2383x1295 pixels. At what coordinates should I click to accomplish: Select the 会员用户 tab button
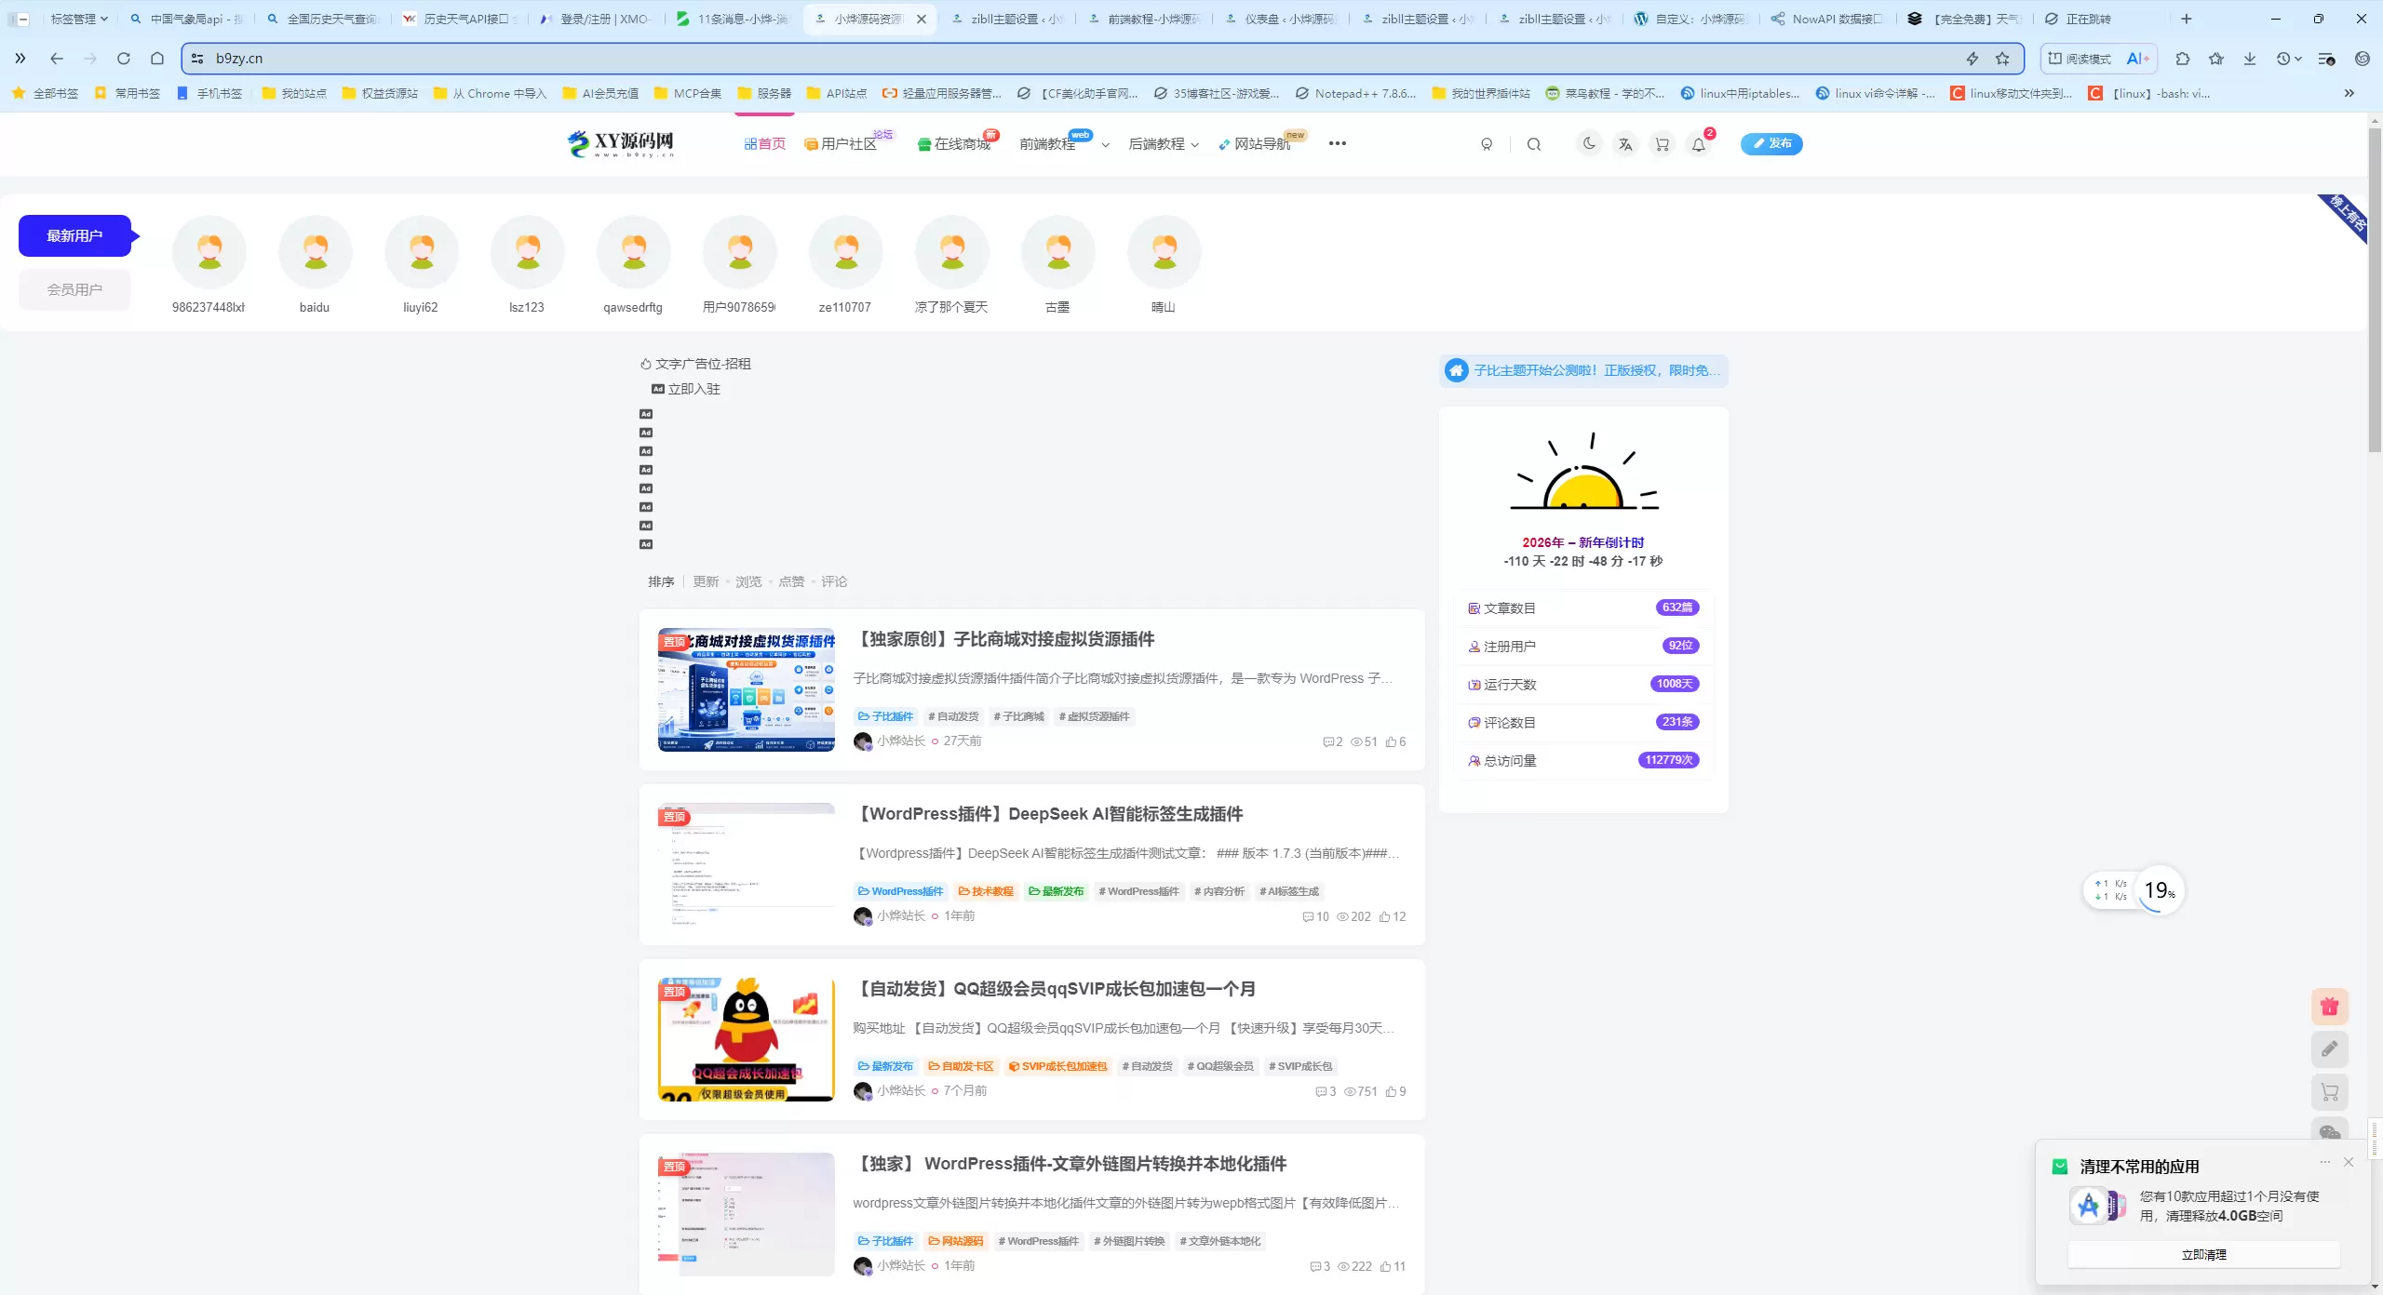pyautogui.click(x=75, y=290)
